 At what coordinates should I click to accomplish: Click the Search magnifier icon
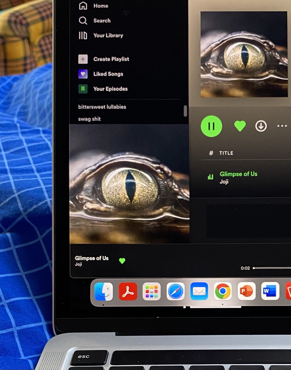pyautogui.click(x=83, y=21)
